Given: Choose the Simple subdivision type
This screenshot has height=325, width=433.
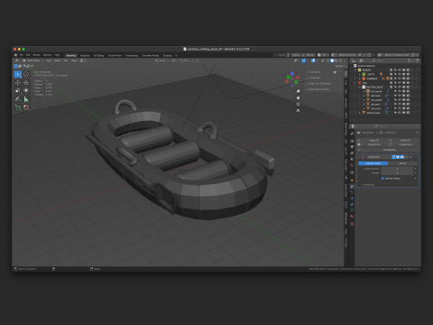Looking at the screenshot, I should (402, 163).
